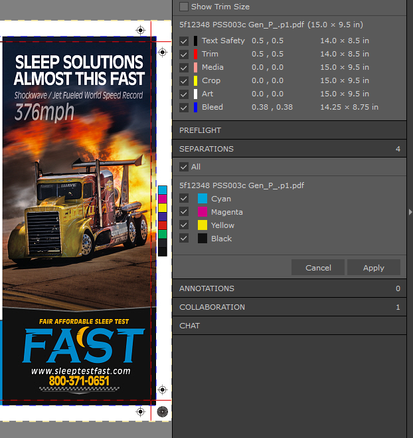Uncheck the Text Safety box checkbox
413x438 pixels.
(x=184, y=41)
